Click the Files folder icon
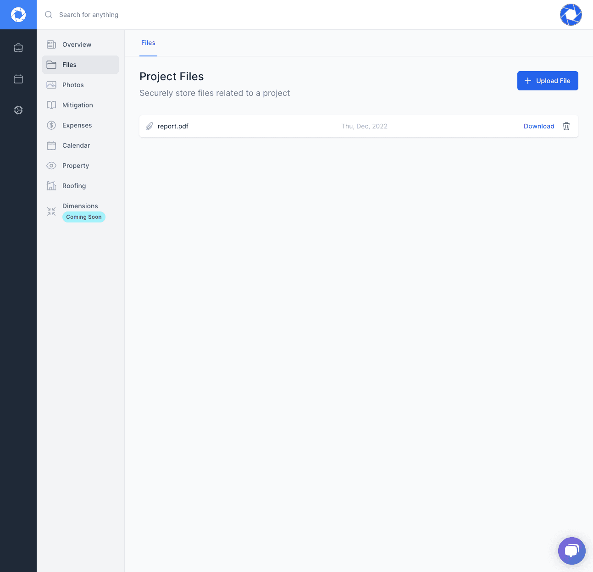Image resolution: width=593 pixels, height=572 pixels. click(51, 65)
